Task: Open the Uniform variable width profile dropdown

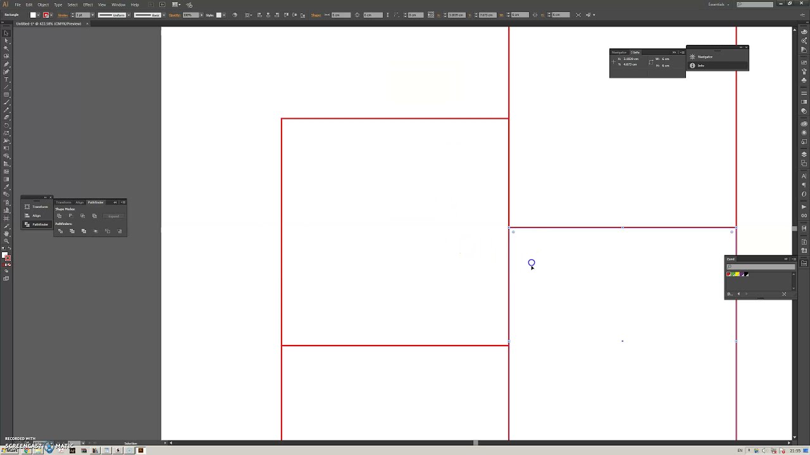Action: click(x=129, y=15)
